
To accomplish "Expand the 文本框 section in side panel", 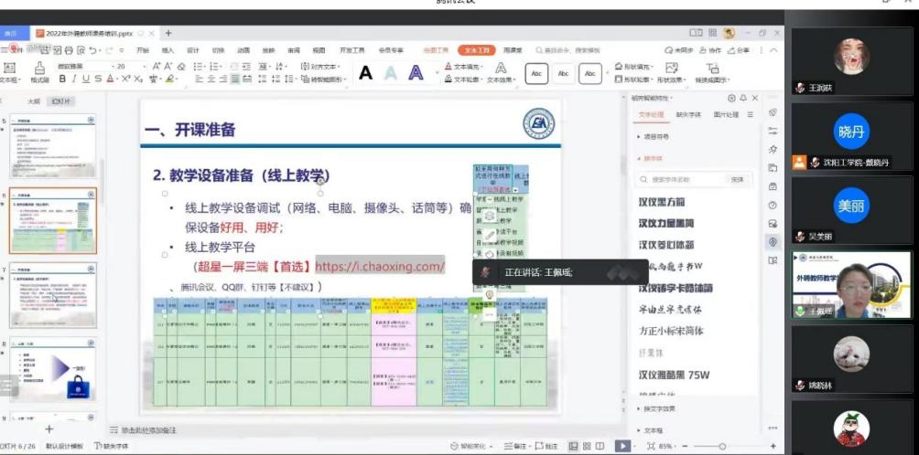I will pyautogui.click(x=650, y=429).
